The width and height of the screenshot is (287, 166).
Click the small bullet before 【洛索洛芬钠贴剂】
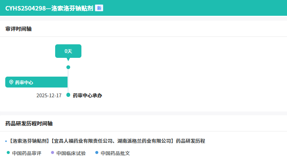click(x=6, y=142)
